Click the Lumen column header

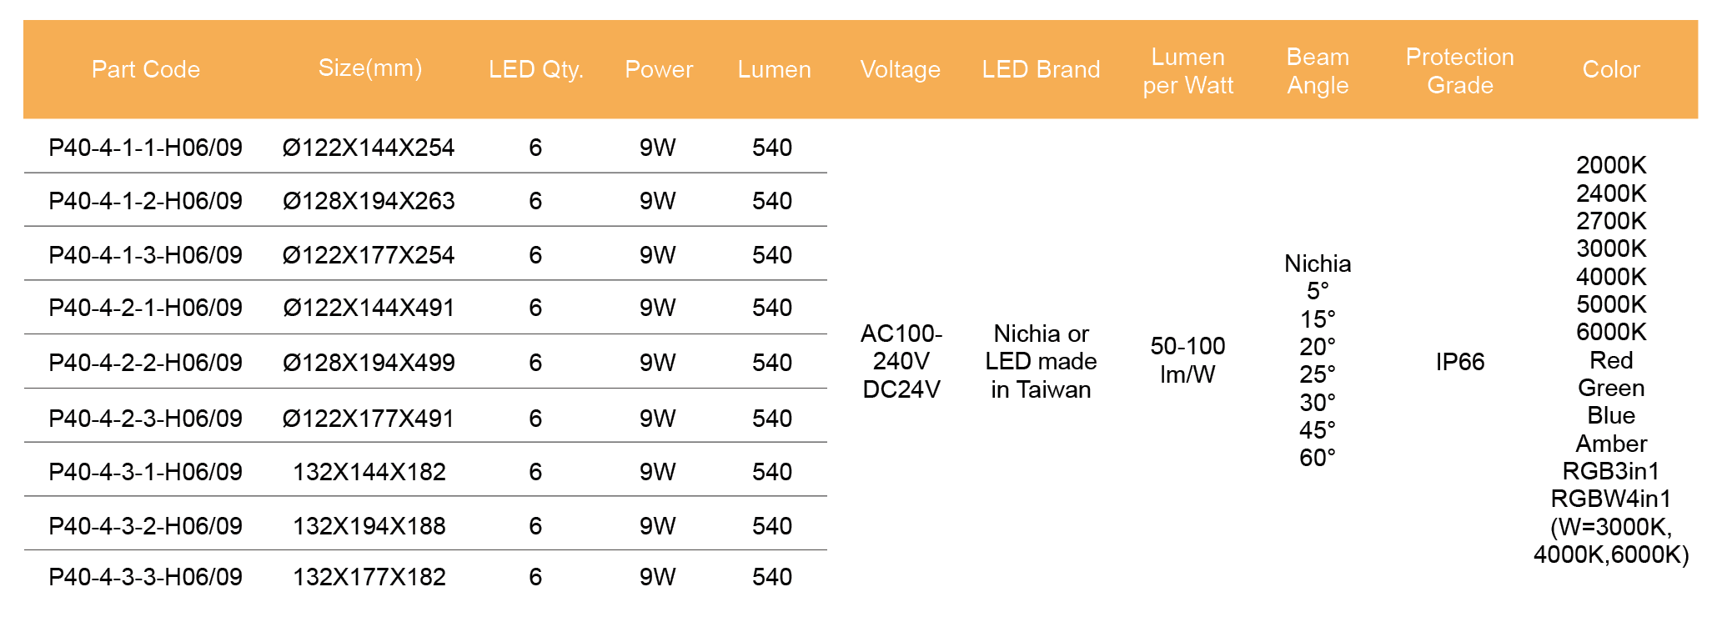click(x=774, y=69)
